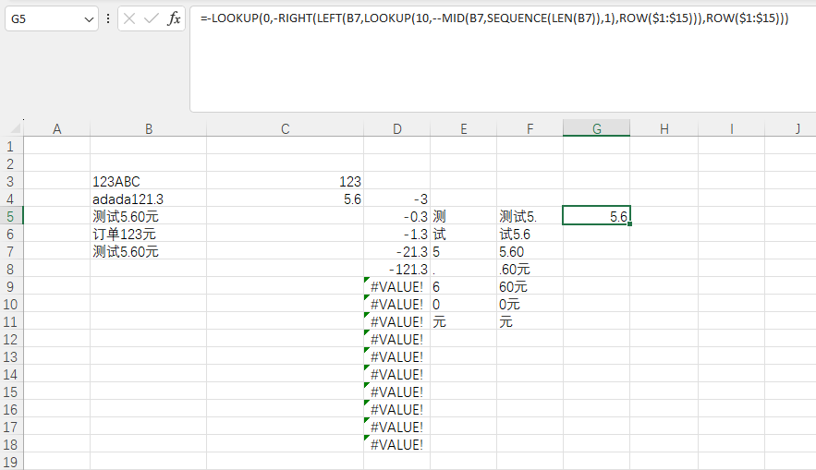Select column A header

[56, 129]
